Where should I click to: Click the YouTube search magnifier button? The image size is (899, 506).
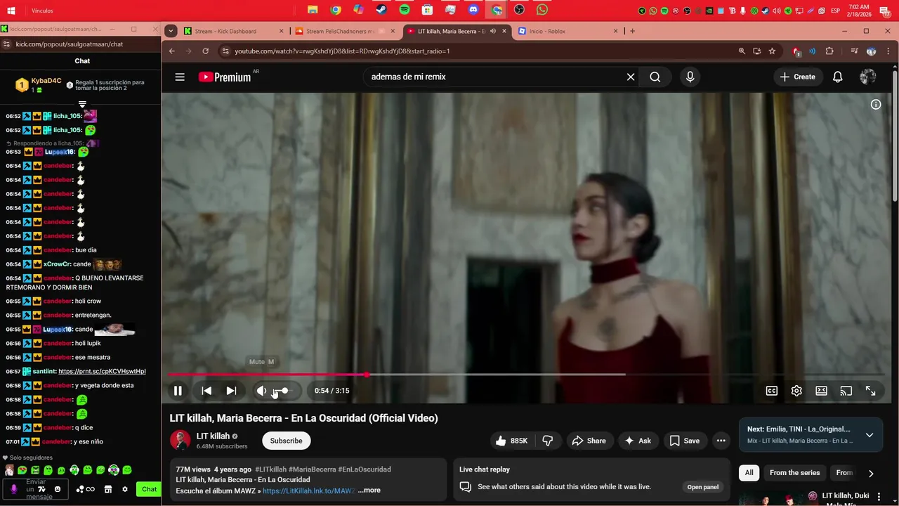pos(655,77)
